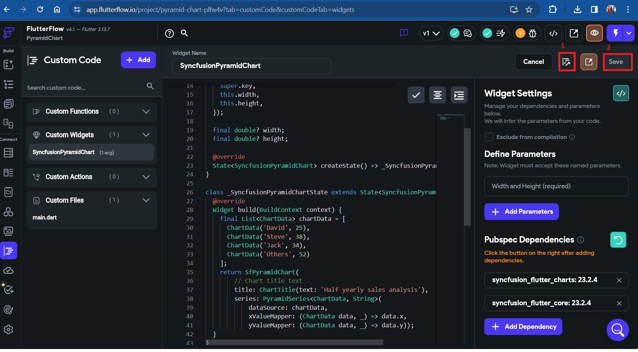Click the preview eye button
638x352 pixels.
point(594,33)
